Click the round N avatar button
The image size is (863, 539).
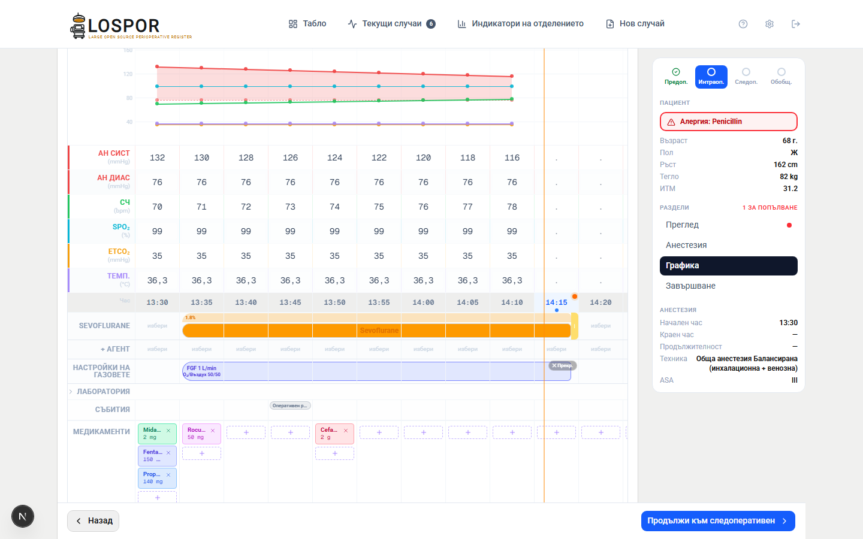pyautogui.click(x=23, y=516)
